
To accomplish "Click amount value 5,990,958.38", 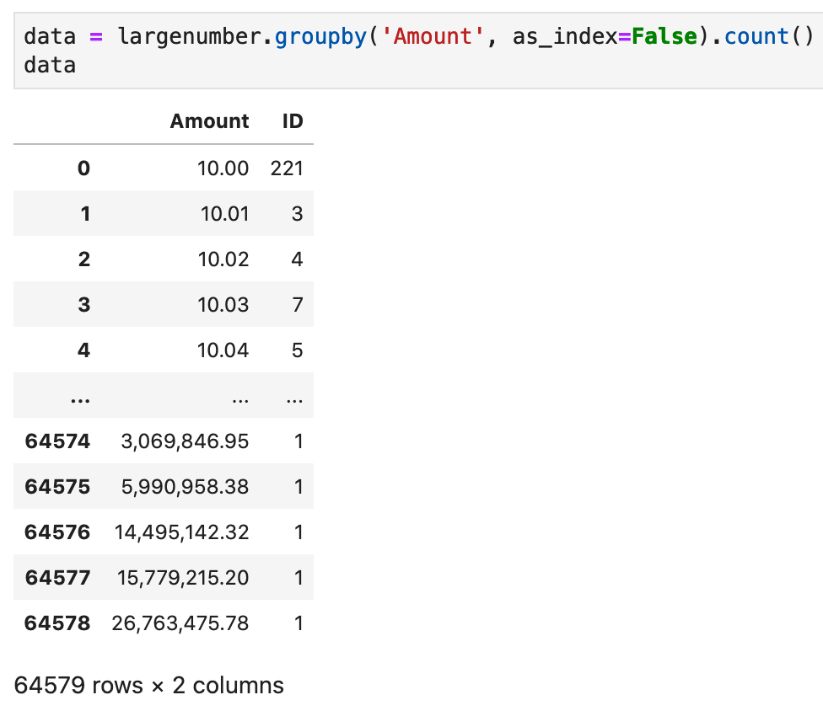I will click(185, 487).
